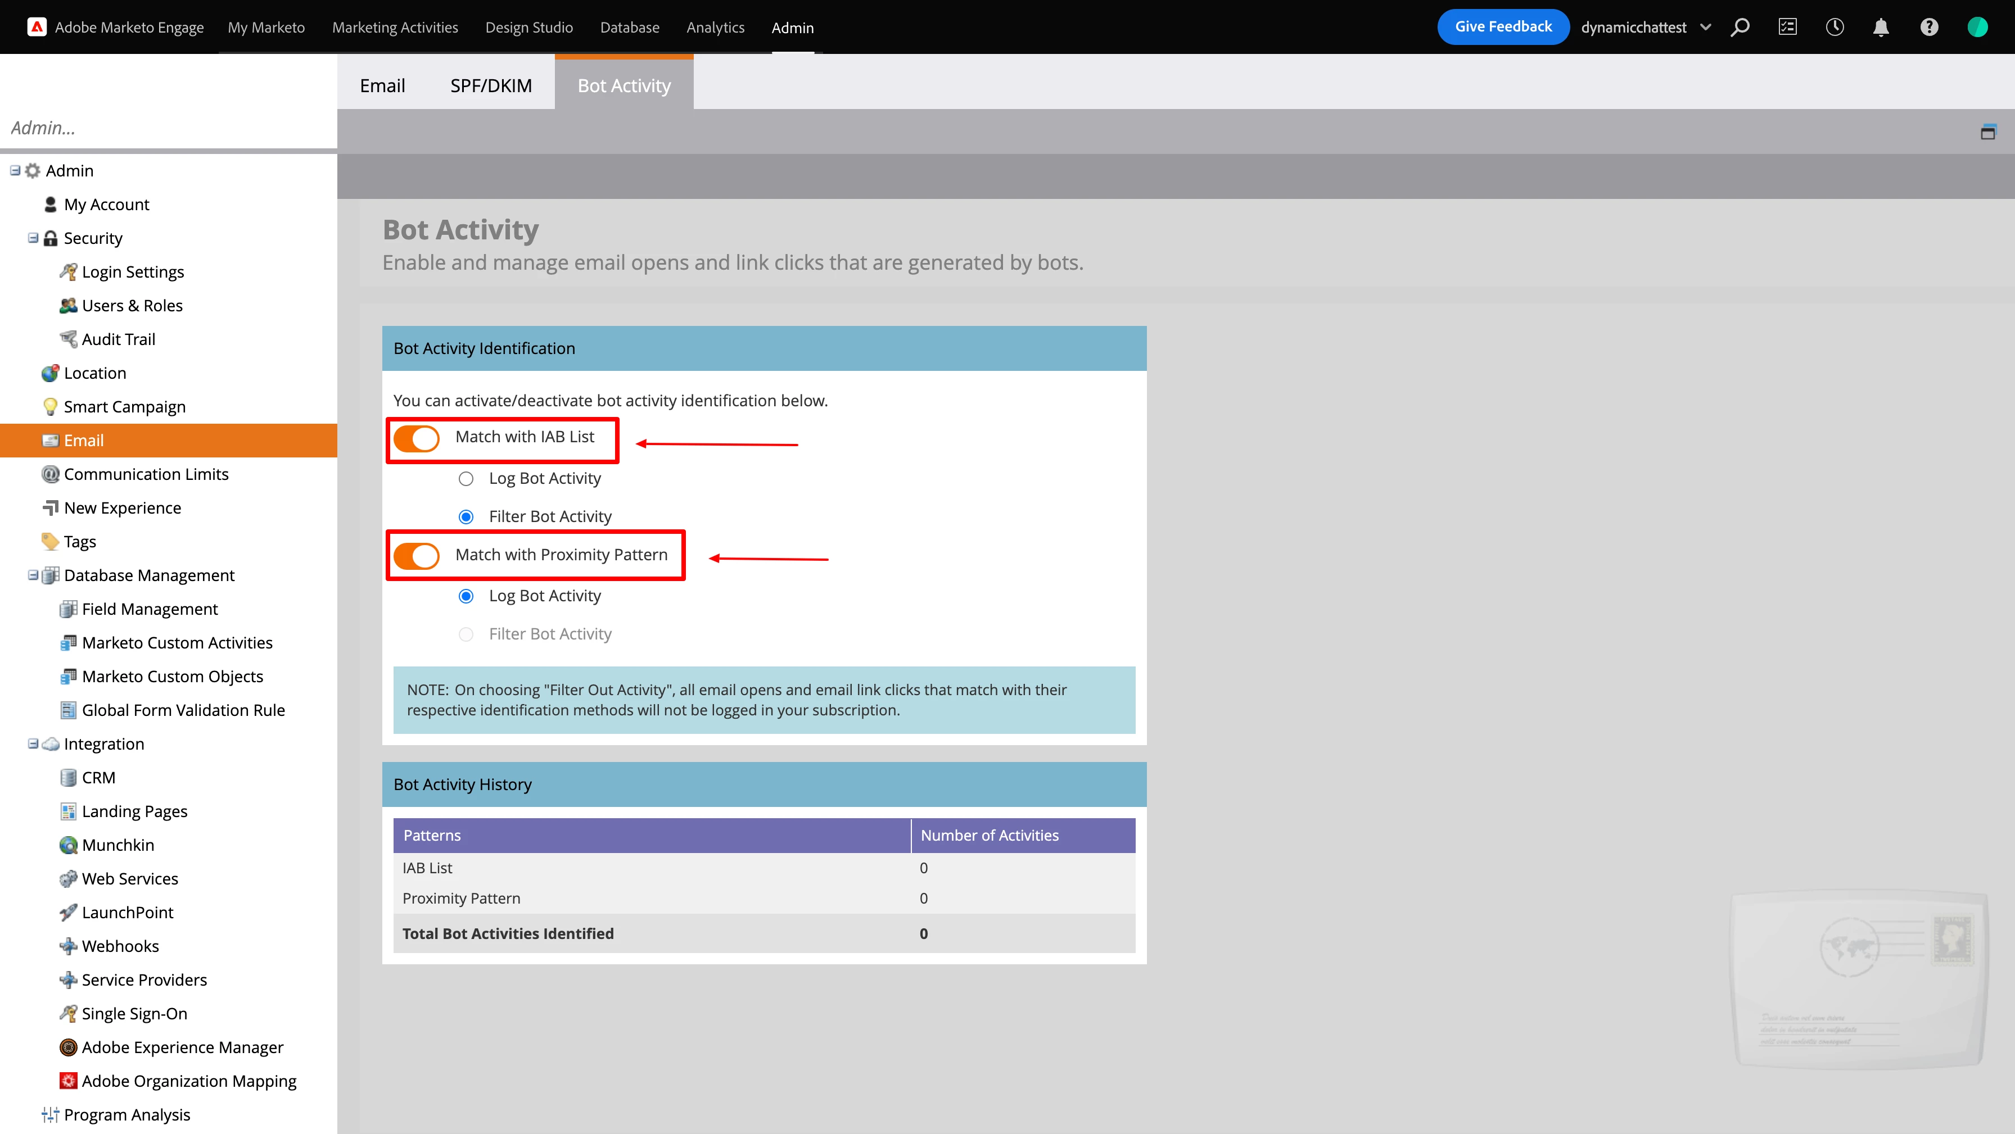2015x1134 pixels.
Task: Click the help question mark icon
Action: (x=1929, y=28)
